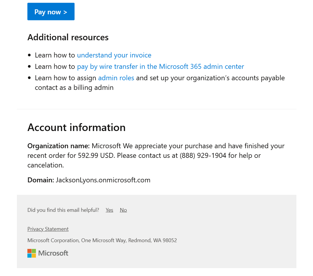Viewport: 313px width, 276px height.
Task: Click the 592.99 USD order amount
Action: [96, 156]
